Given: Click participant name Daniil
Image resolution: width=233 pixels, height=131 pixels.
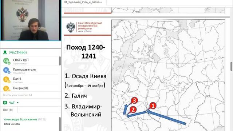Looking at the screenshot, I should click(17, 79).
